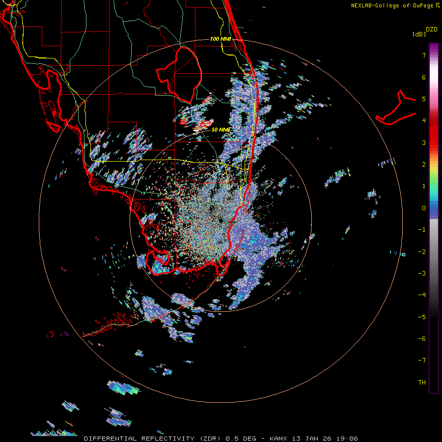Click the Lake Okeechobee outline
The width and height of the screenshot is (442, 442).
(x=179, y=75)
